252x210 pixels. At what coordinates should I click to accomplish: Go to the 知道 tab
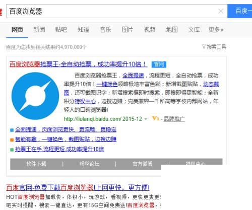click(x=83, y=30)
